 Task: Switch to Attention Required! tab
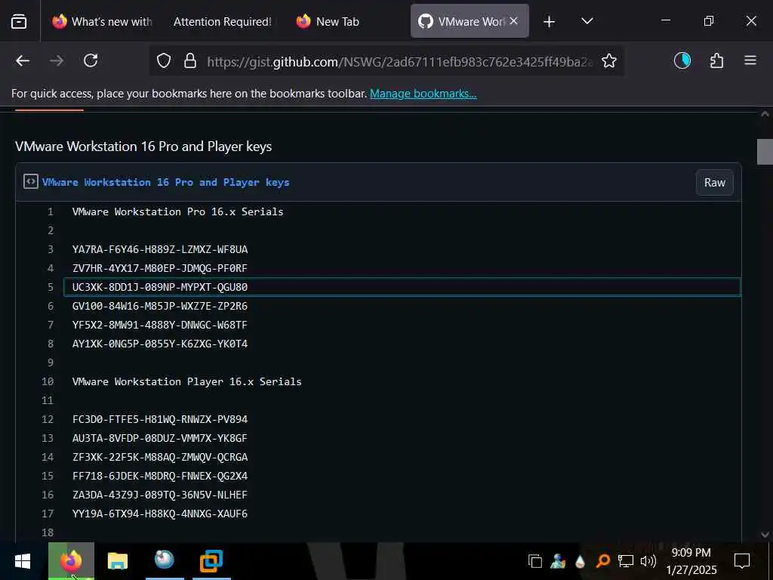[x=223, y=21]
